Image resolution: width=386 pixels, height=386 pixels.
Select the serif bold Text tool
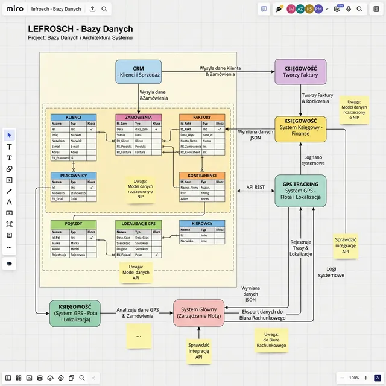[10, 158]
